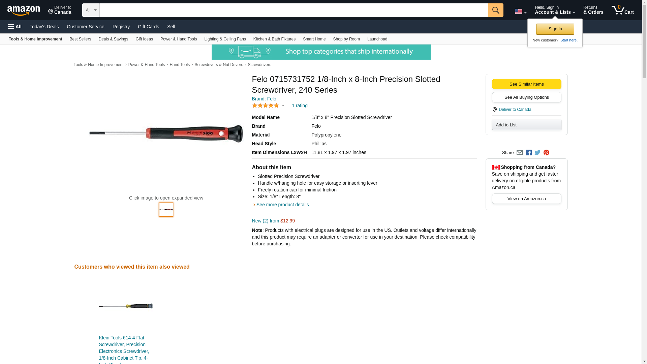Click the Amazon logo
The image size is (647, 364).
coord(24,10)
